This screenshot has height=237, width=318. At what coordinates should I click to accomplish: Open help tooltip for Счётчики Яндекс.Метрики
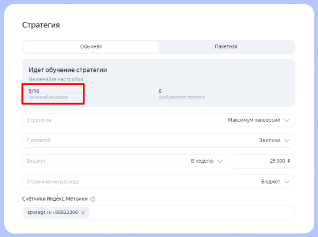93,199
